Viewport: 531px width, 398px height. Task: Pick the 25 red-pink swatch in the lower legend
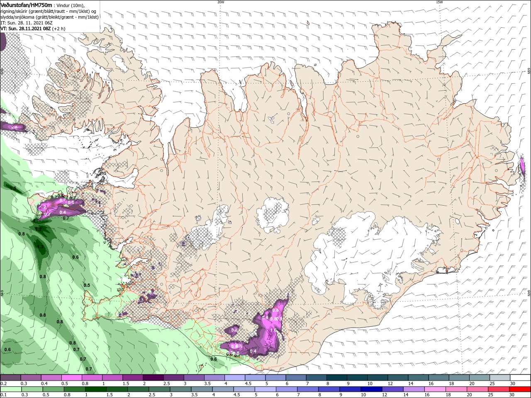tap(499, 389)
